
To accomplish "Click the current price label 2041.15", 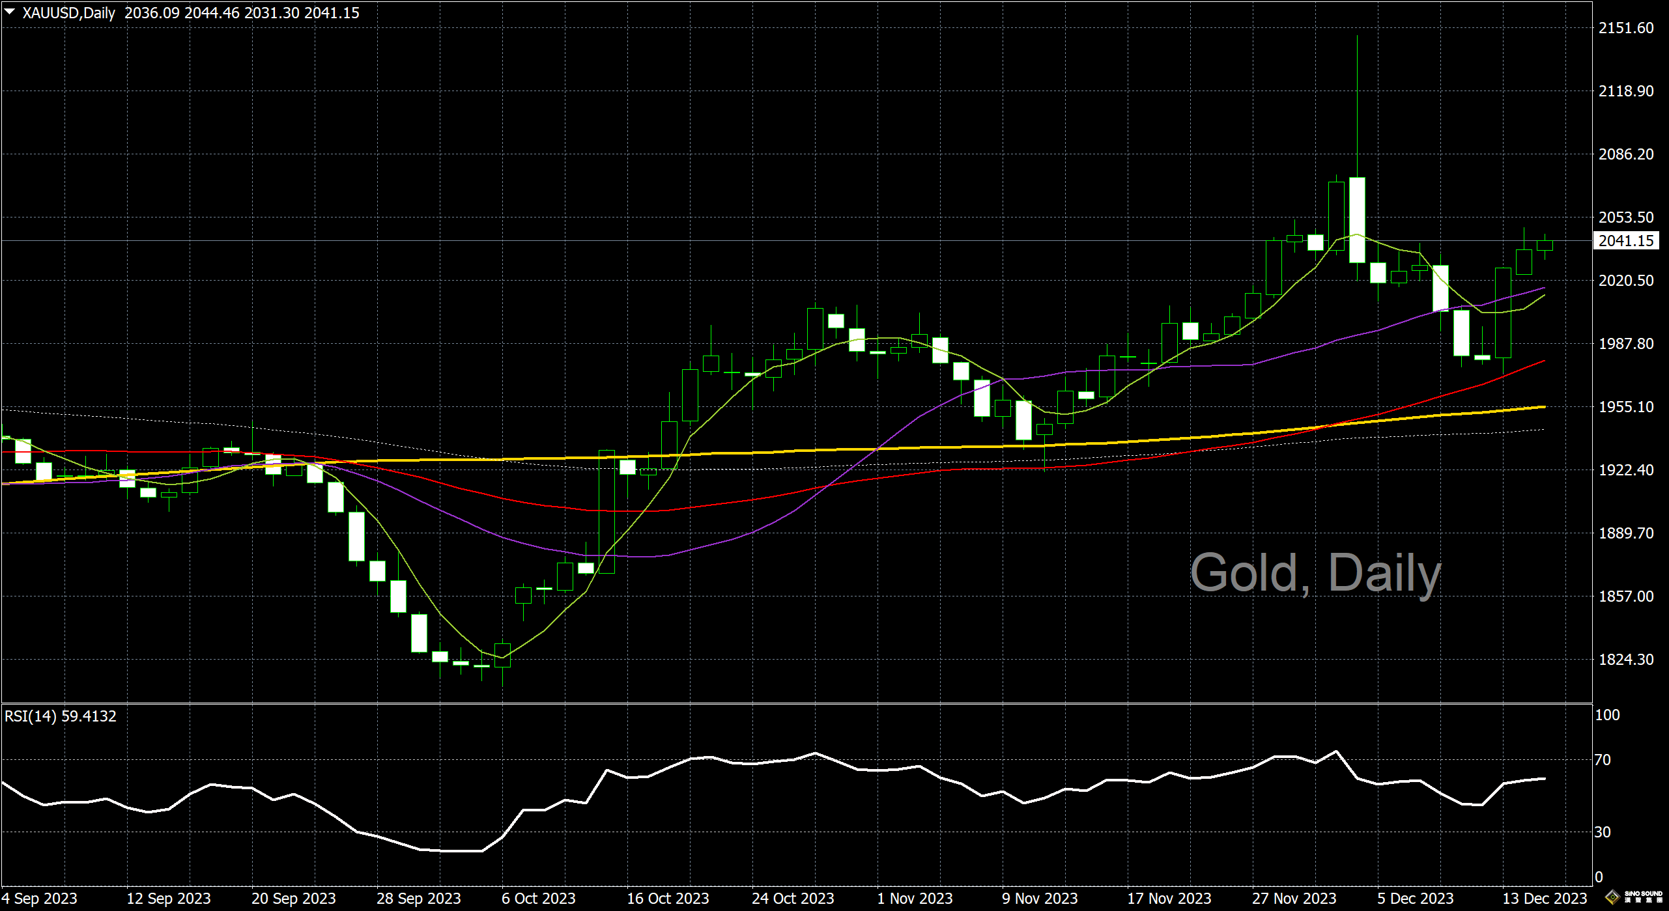I will coord(1626,240).
